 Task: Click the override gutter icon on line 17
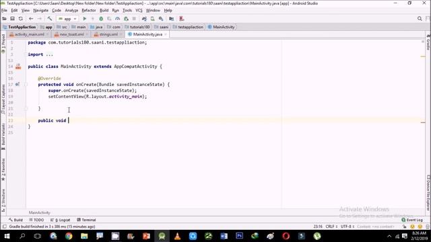tap(18, 84)
